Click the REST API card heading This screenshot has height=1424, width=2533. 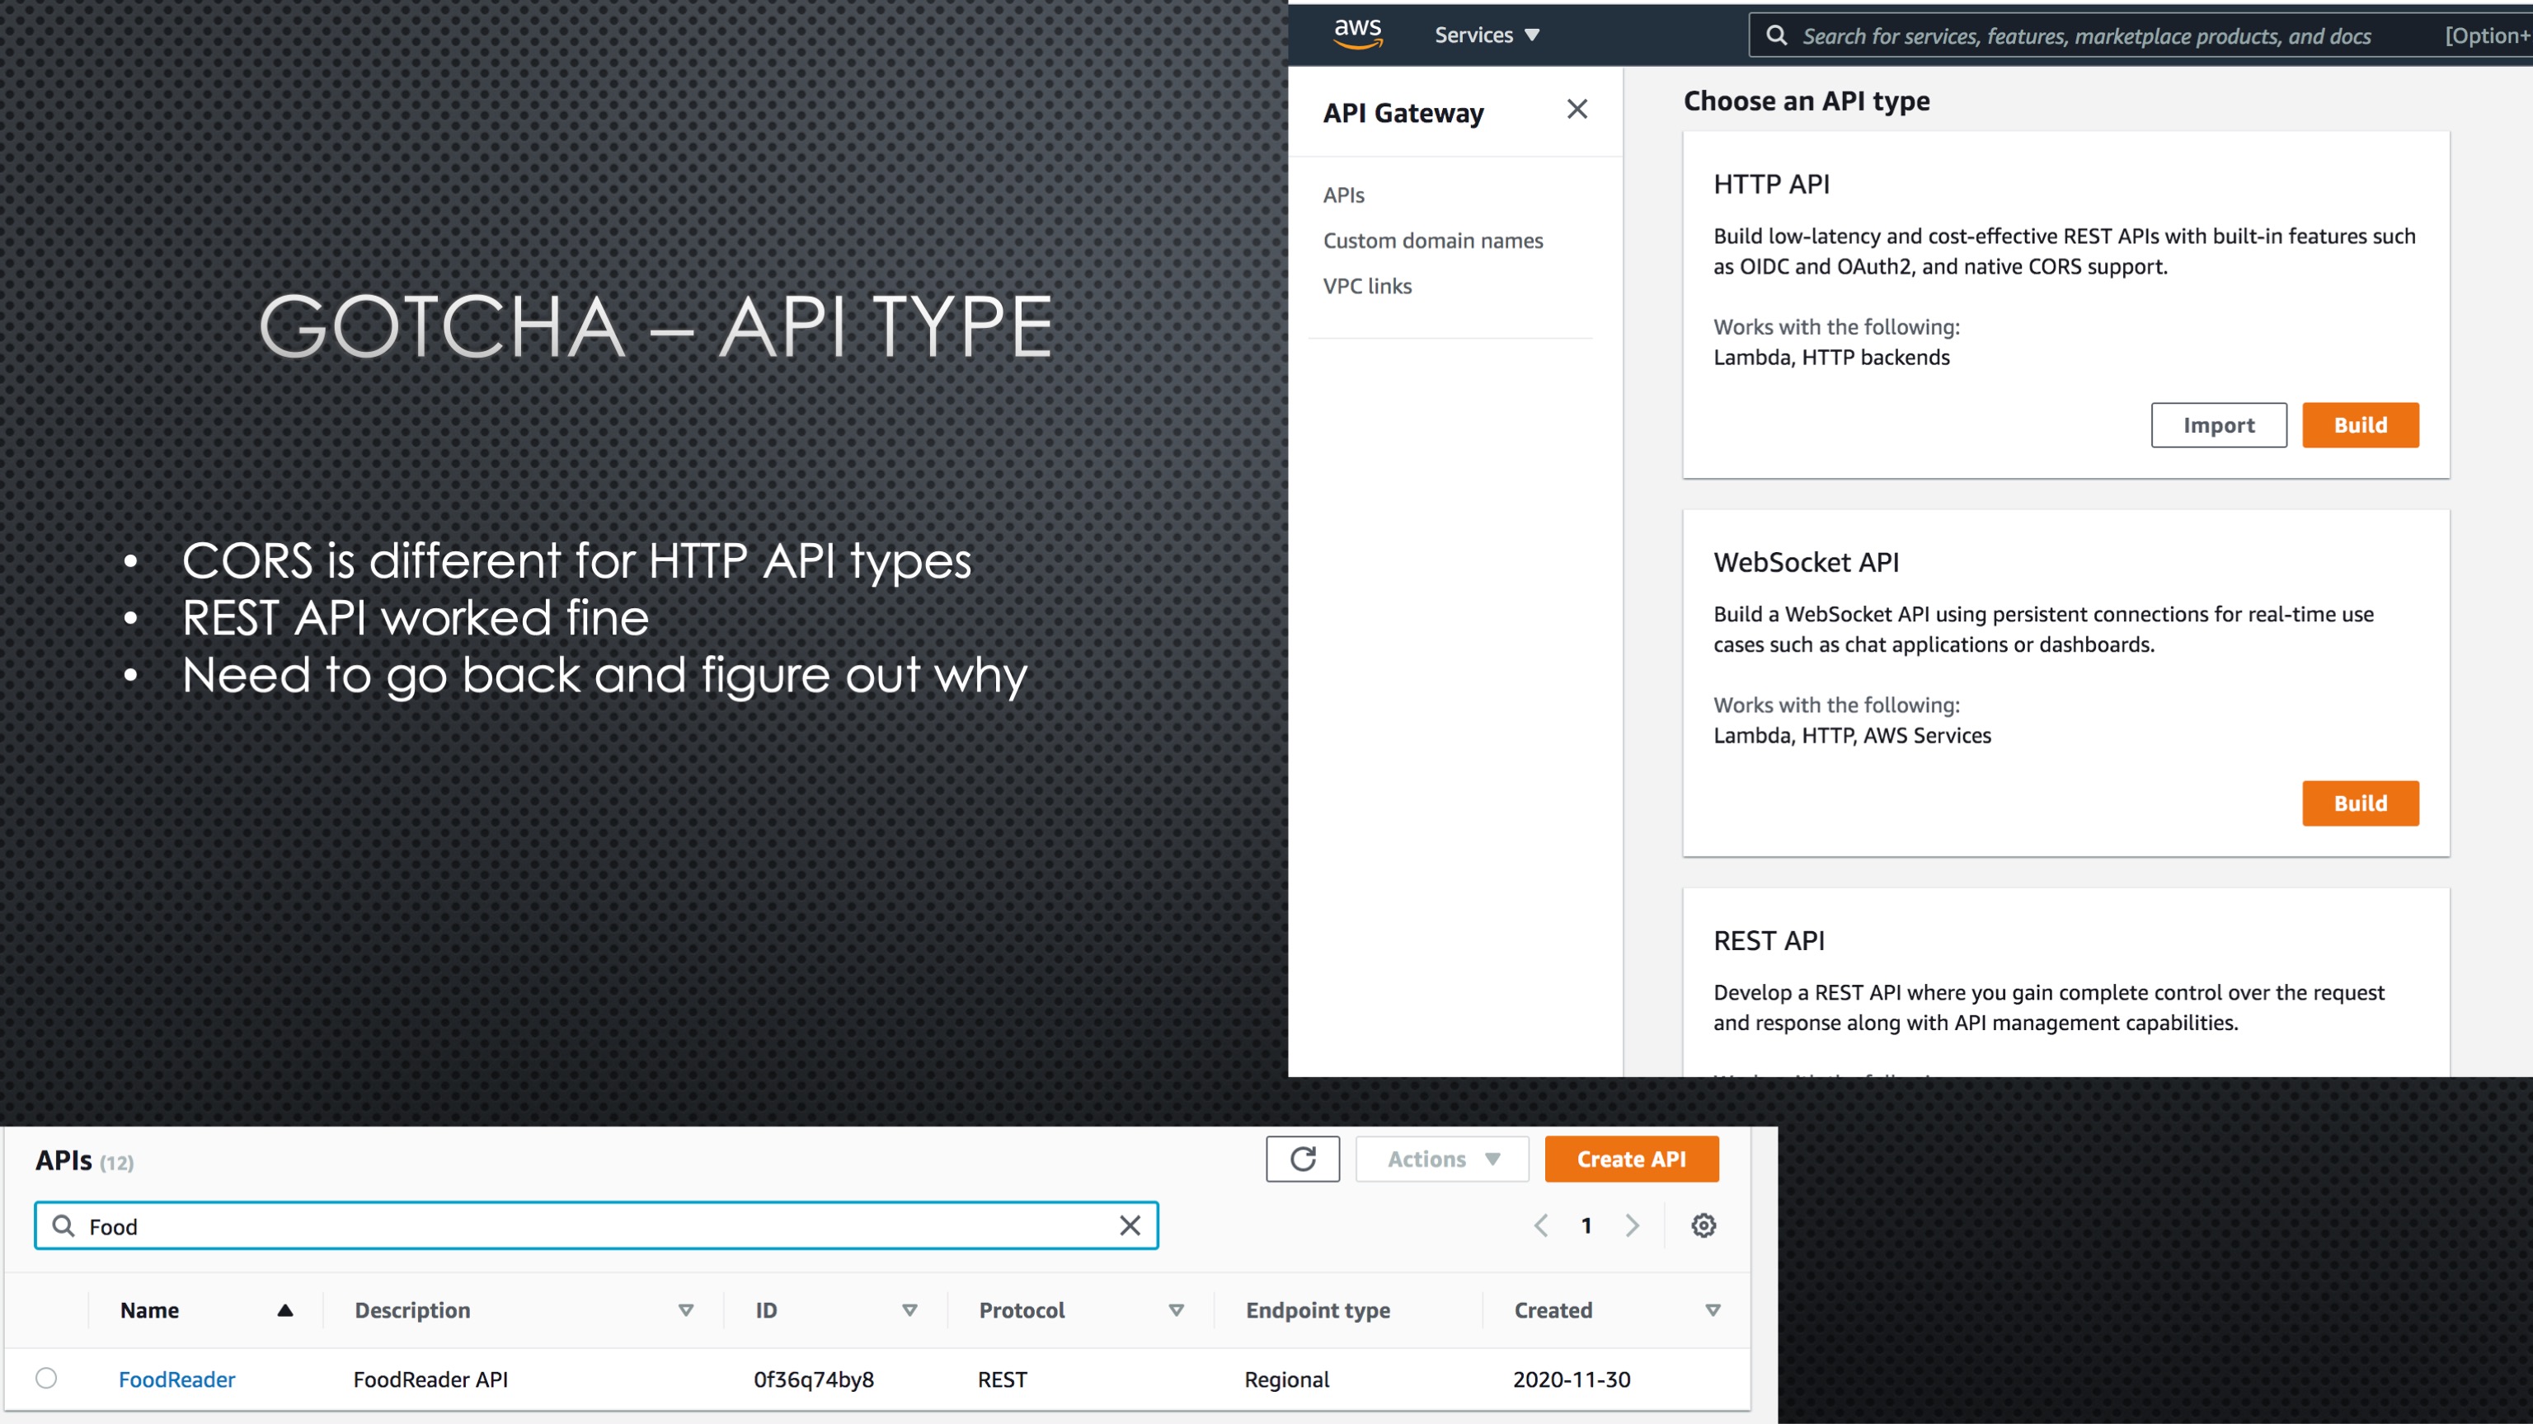[x=1769, y=940]
